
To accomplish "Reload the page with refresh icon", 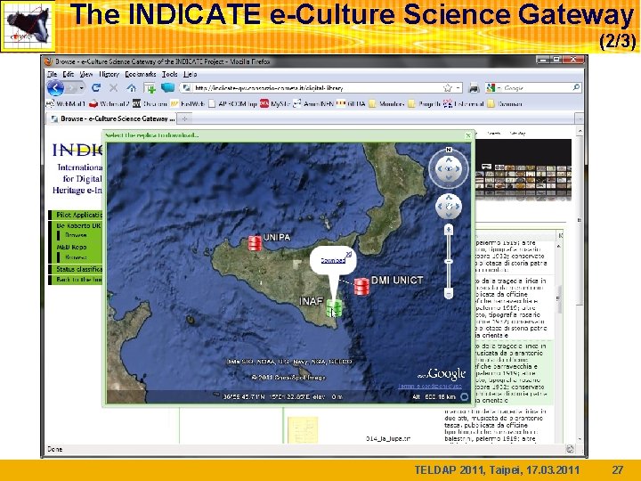I will (96, 87).
